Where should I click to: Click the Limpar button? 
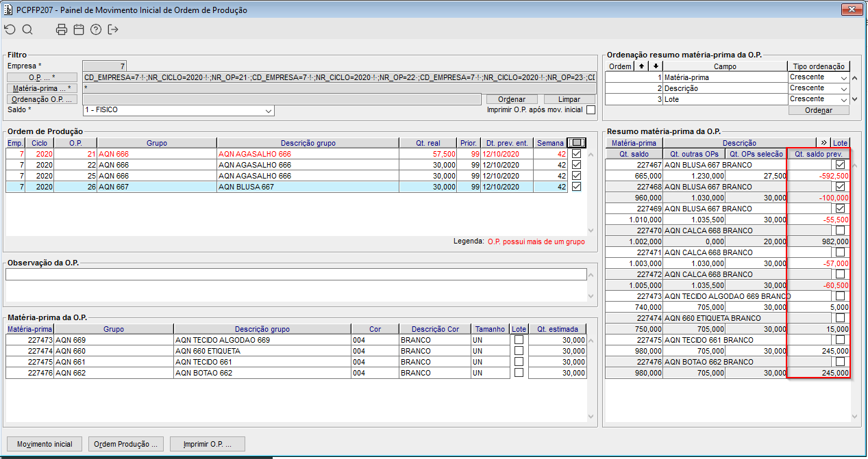point(569,100)
